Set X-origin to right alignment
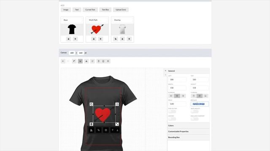The image size is (270, 151). [x=183, y=96]
